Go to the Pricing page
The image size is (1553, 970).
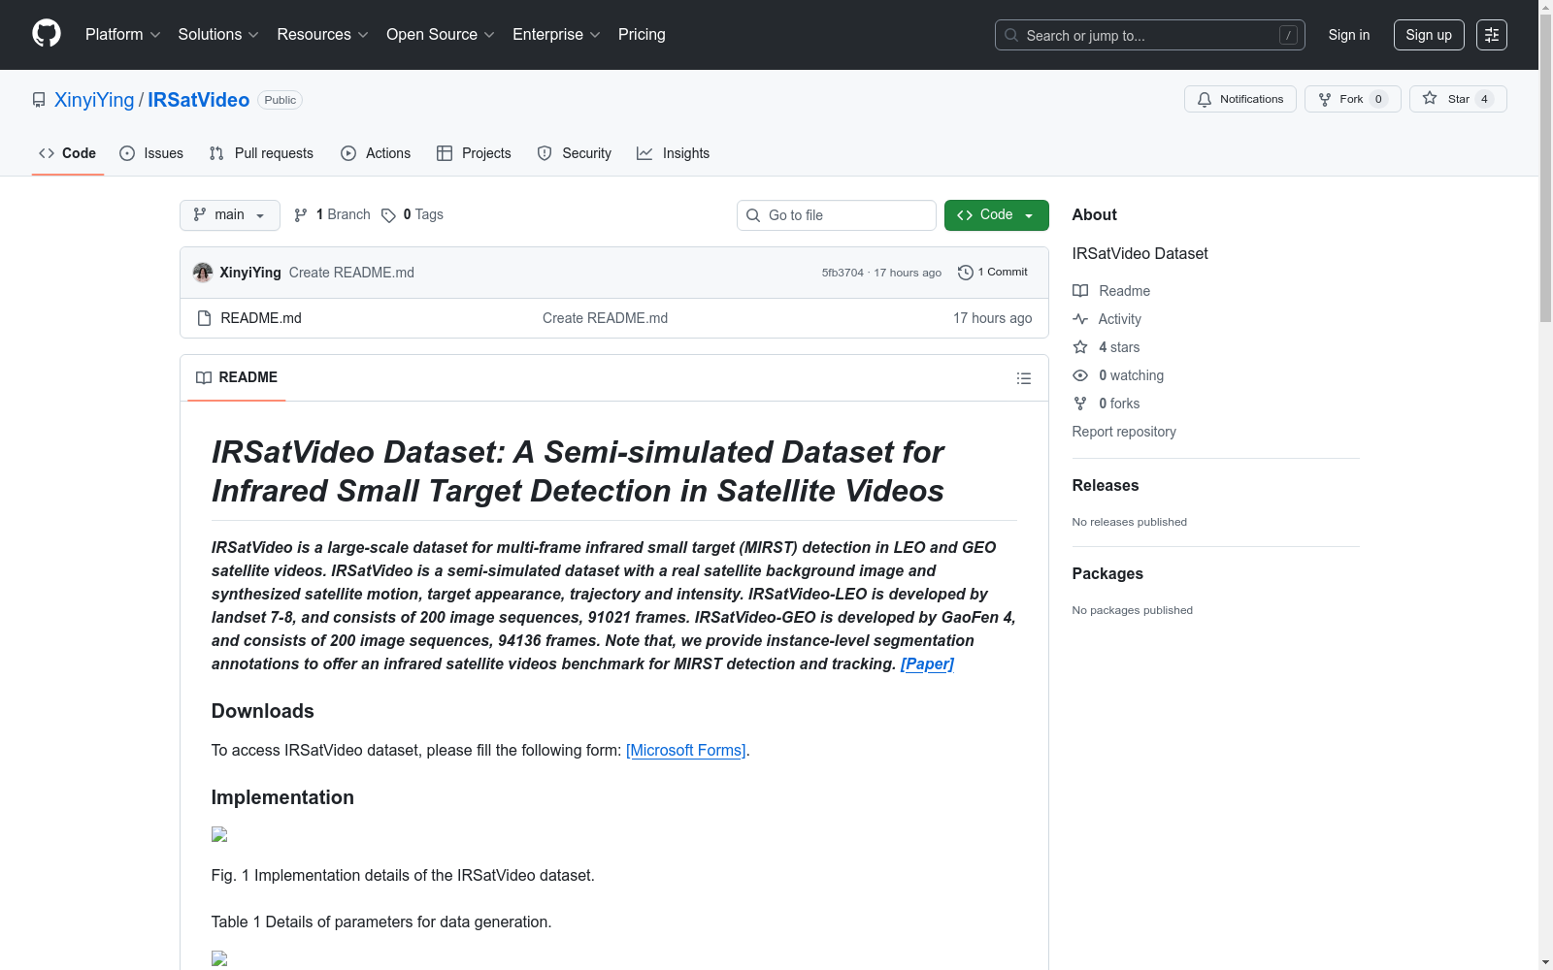[x=642, y=34]
